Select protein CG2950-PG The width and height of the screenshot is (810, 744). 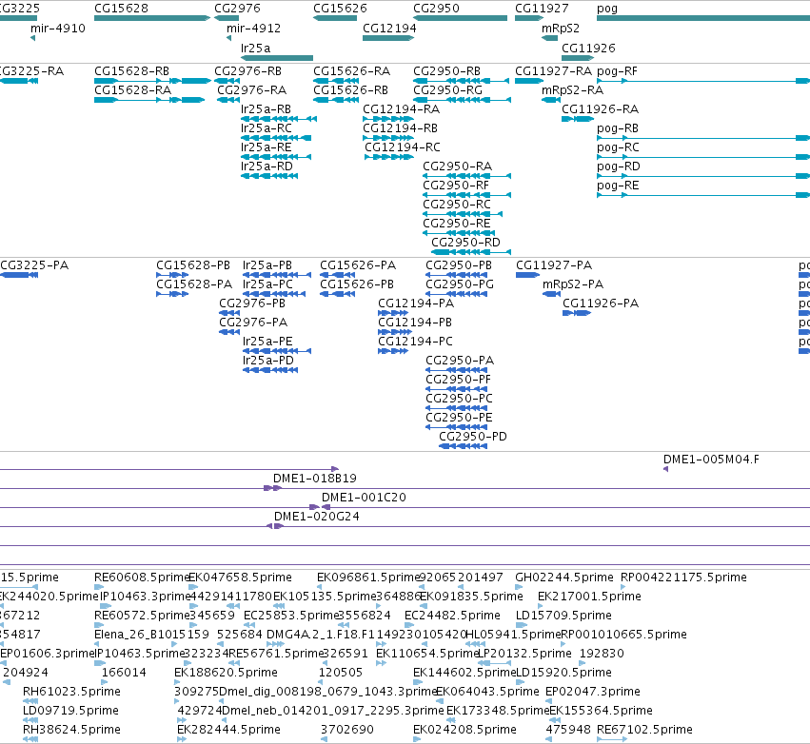point(459,284)
